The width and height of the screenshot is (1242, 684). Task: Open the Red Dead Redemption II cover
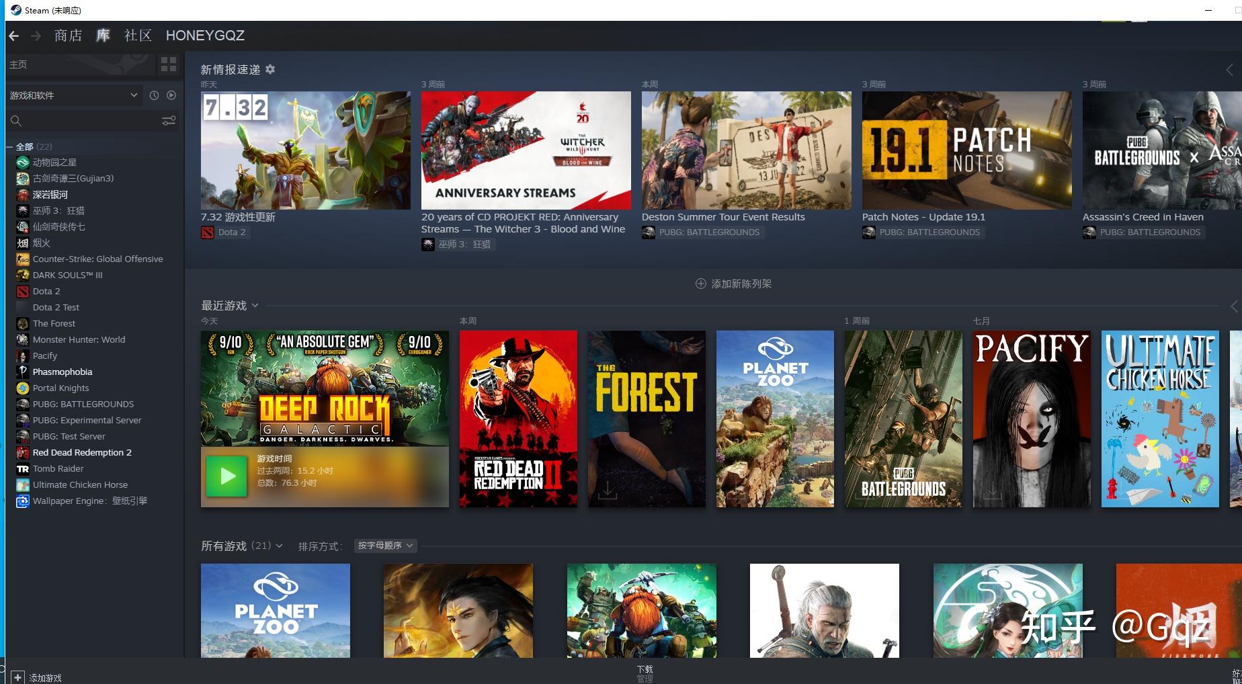518,419
